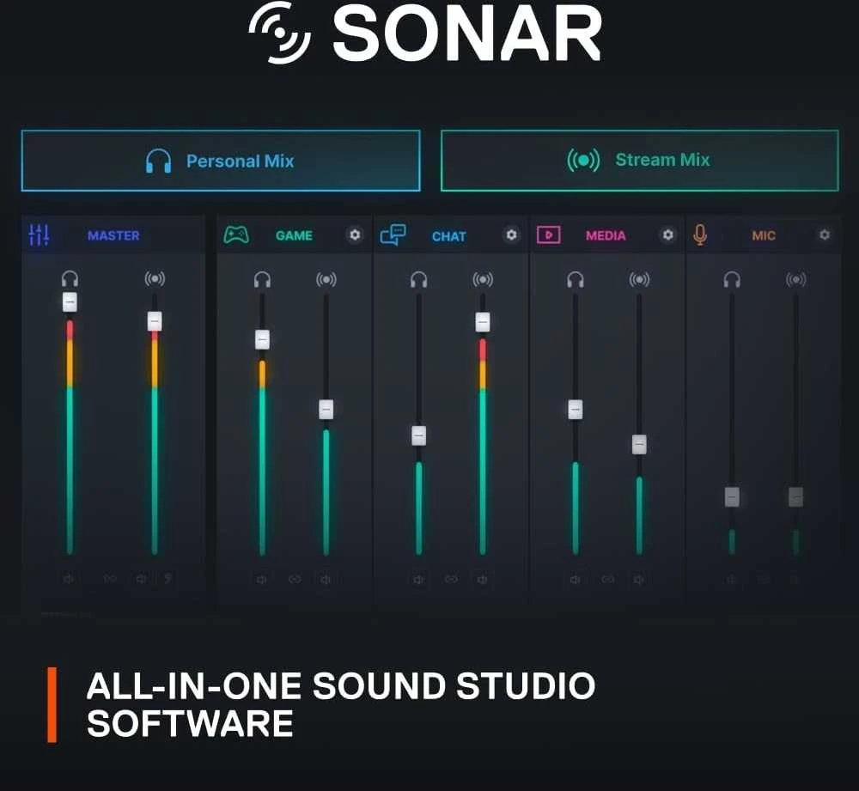The height and width of the screenshot is (791, 859).
Task: Toggle the Game faders link icon
Action: pyautogui.click(x=295, y=580)
